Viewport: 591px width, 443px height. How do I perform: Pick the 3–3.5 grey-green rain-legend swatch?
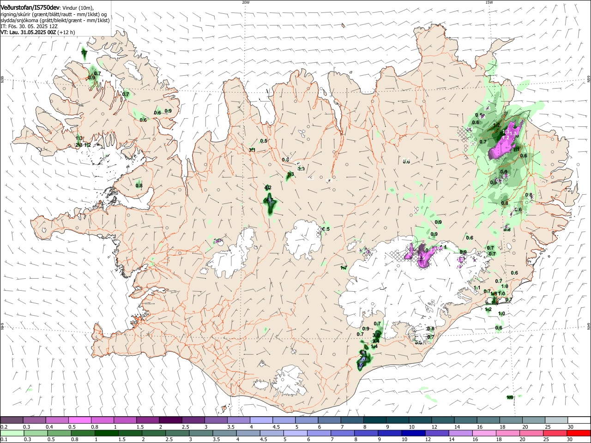pyautogui.click(x=201, y=433)
